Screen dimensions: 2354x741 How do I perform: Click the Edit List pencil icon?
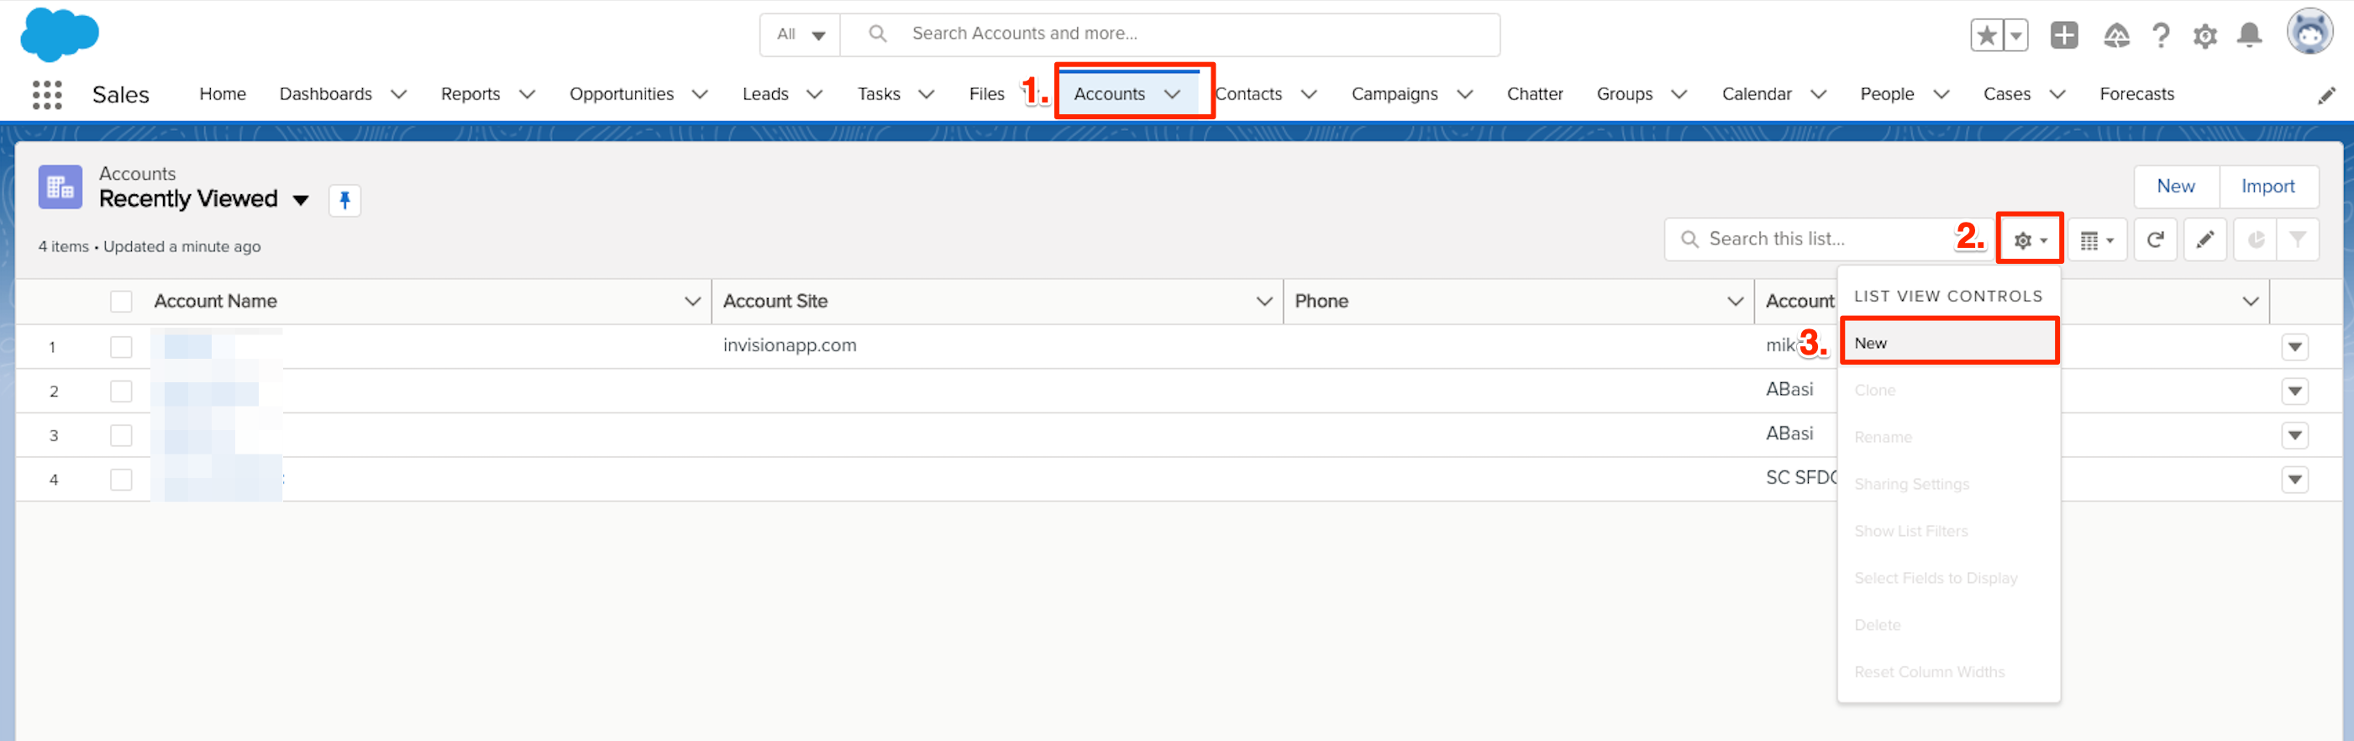(2204, 240)
